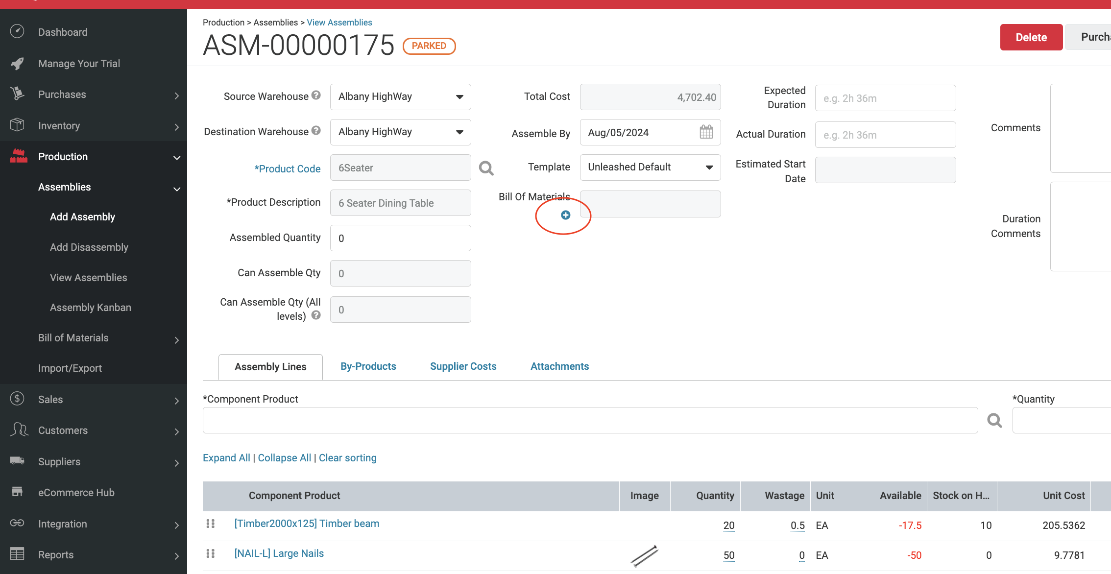This screenshot has height=574, width=1111.
Task: Open the Customers sidebar icon
Action: (x=18, y=430)
